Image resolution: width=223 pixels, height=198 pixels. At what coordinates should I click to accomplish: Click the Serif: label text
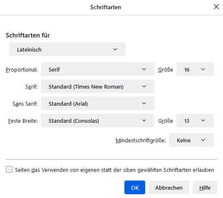coord(32,87)
